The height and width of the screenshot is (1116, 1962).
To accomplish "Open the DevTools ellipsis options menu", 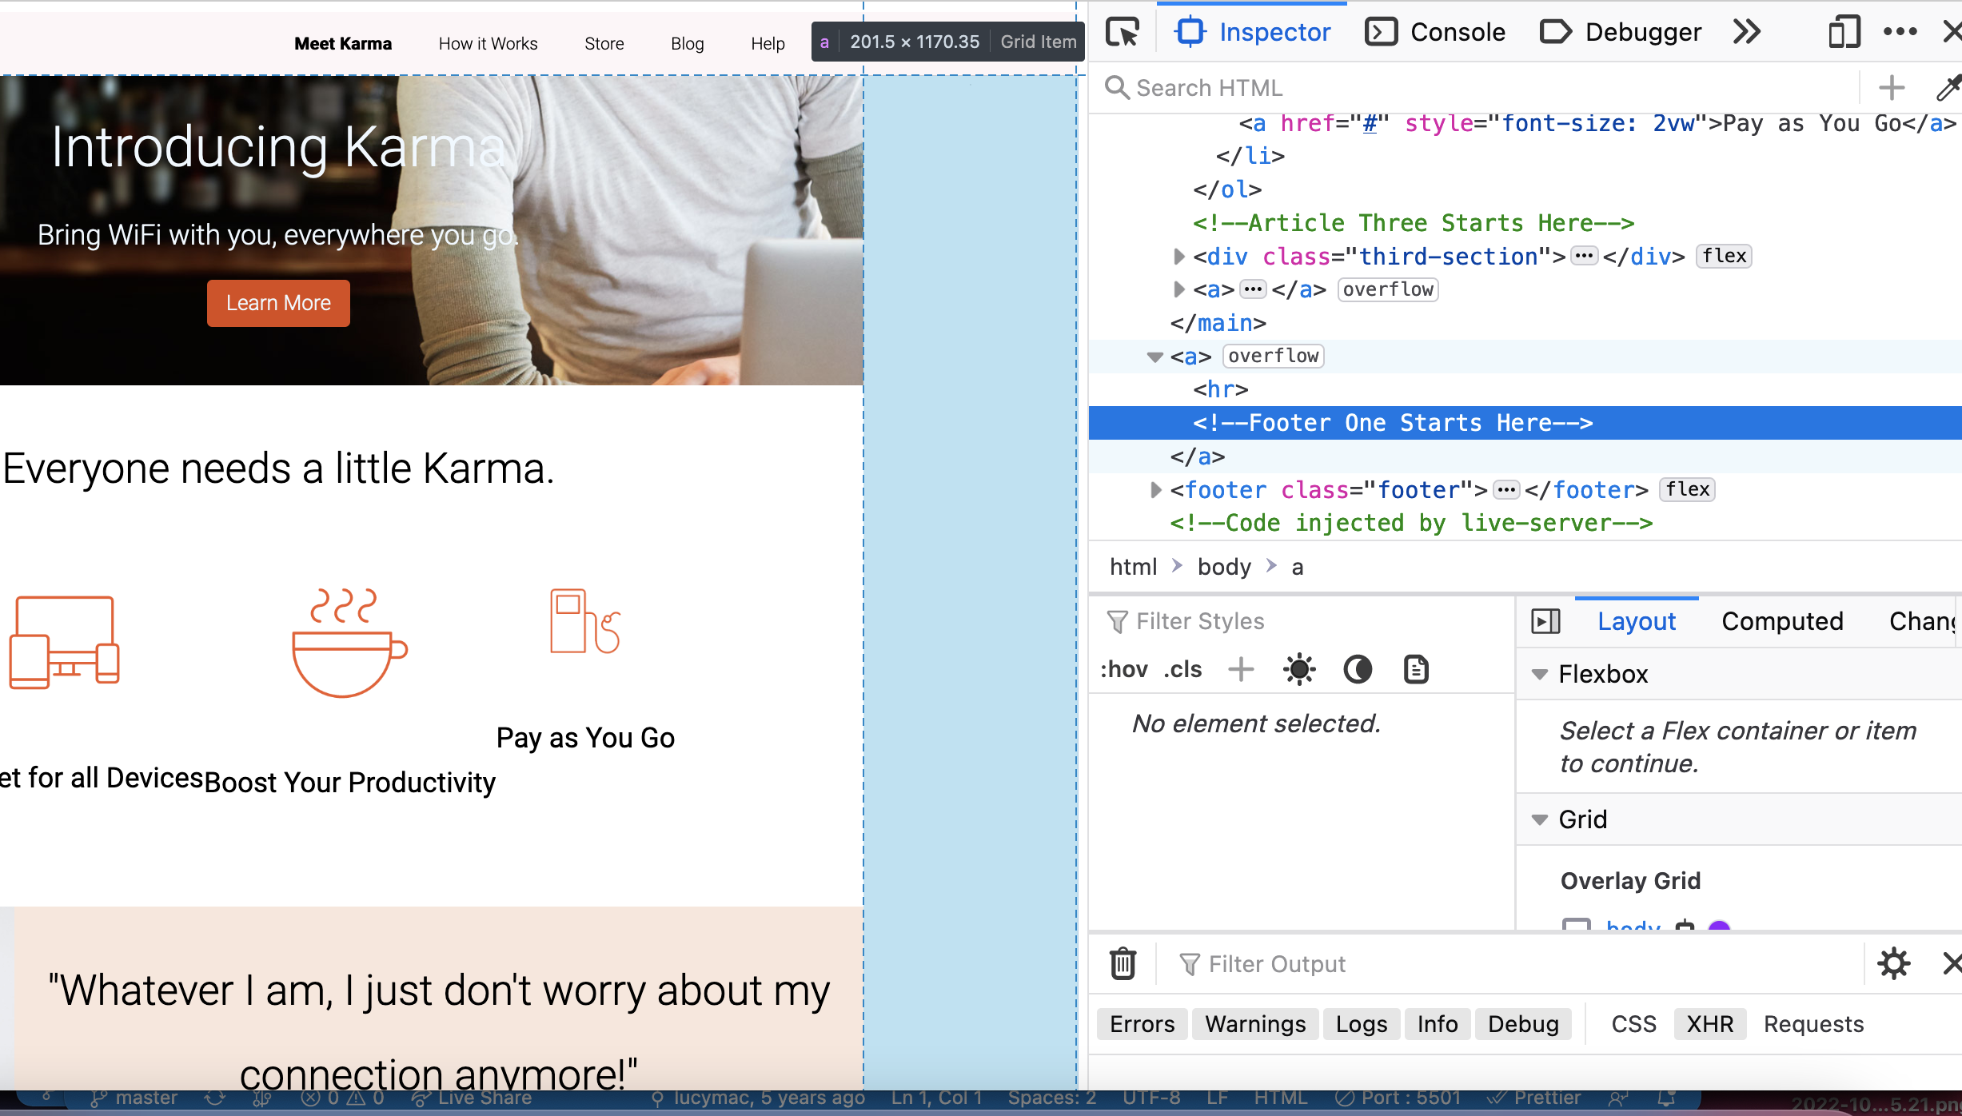I will [x=1900, y=32].
